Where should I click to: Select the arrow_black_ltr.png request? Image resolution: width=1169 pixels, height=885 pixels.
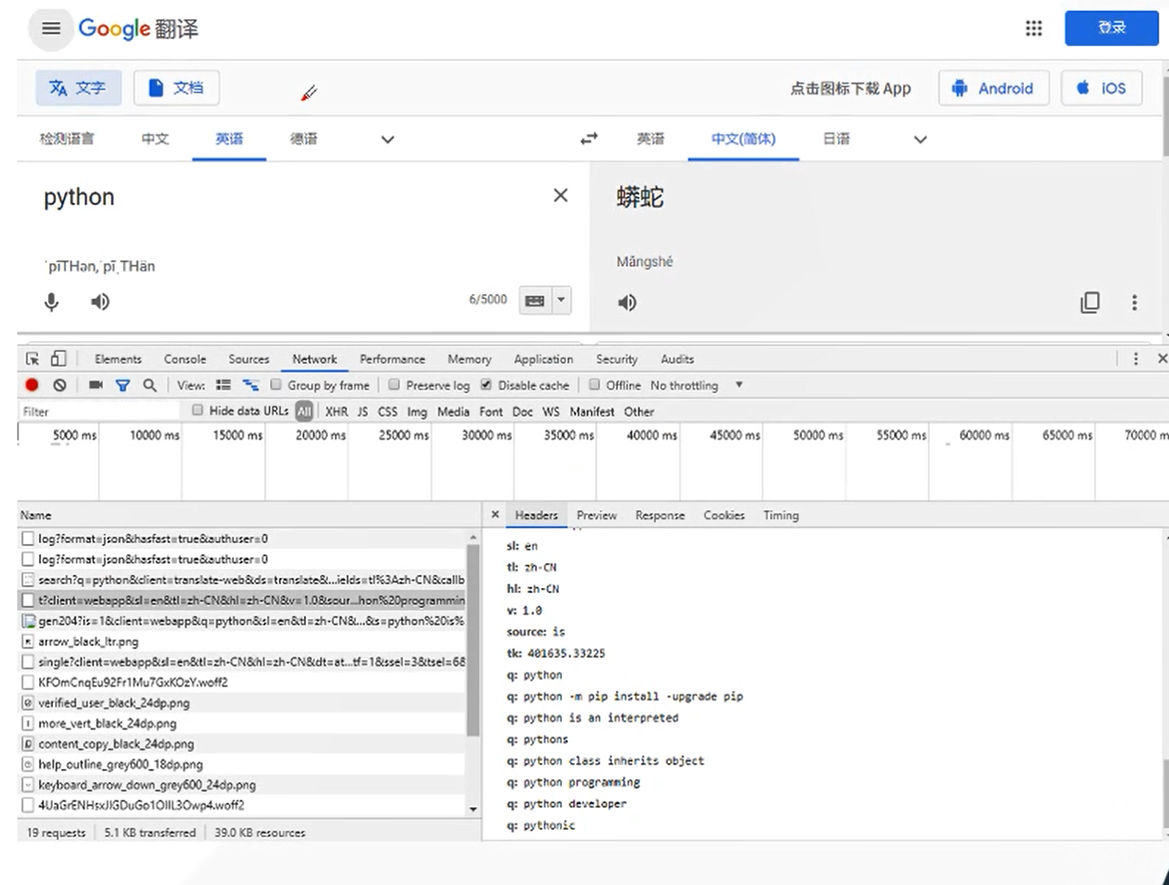pos(242,642)
